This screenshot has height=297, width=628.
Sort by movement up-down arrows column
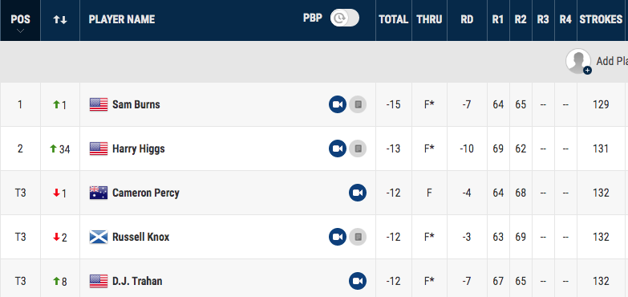(60, 19)
